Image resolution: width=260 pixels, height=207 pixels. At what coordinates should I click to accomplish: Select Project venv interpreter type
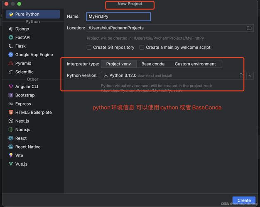click(x=118, y=64)
